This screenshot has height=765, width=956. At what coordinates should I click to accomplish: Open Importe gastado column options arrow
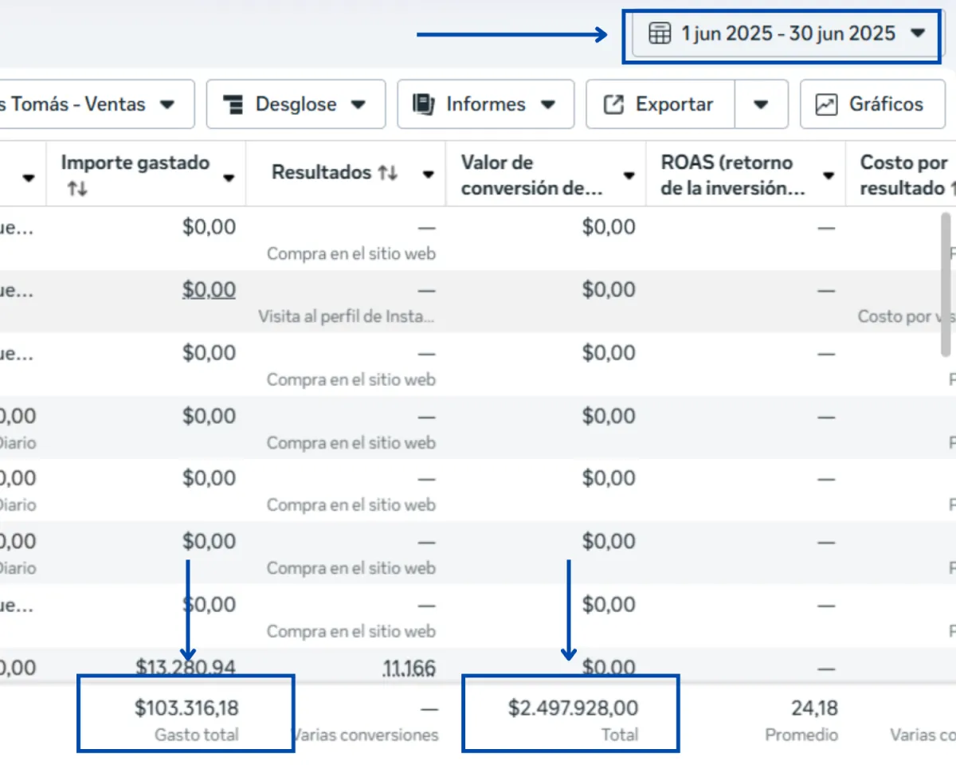point(229,177)
